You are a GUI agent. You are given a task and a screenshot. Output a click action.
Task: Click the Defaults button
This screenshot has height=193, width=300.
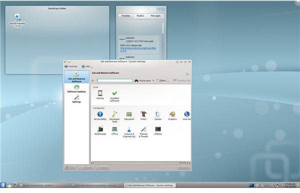pos(86,168)
